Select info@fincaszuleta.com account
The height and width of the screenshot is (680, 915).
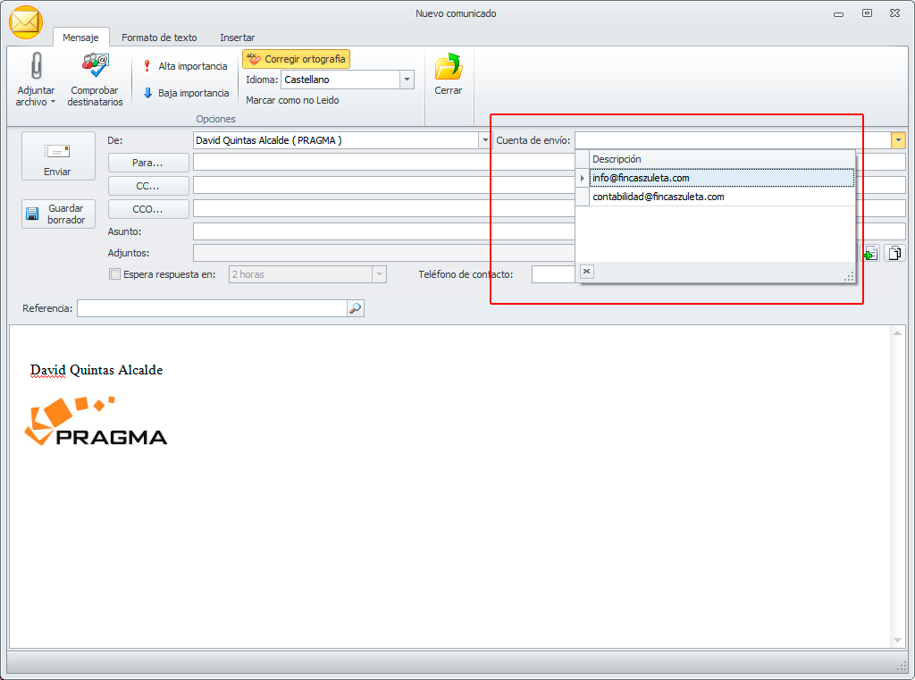click(721, 178)
